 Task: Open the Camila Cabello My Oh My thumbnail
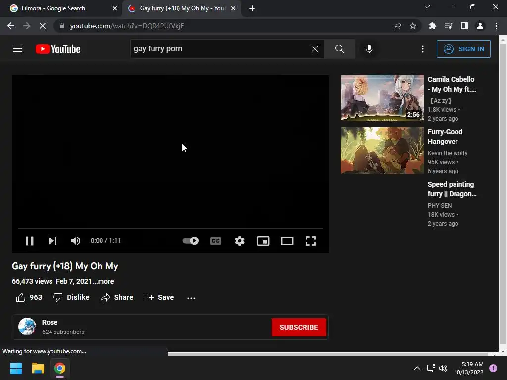[x=382, y=98]
